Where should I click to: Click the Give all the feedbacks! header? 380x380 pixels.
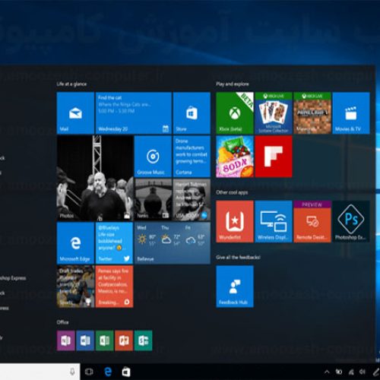click(x=238, y=258)
